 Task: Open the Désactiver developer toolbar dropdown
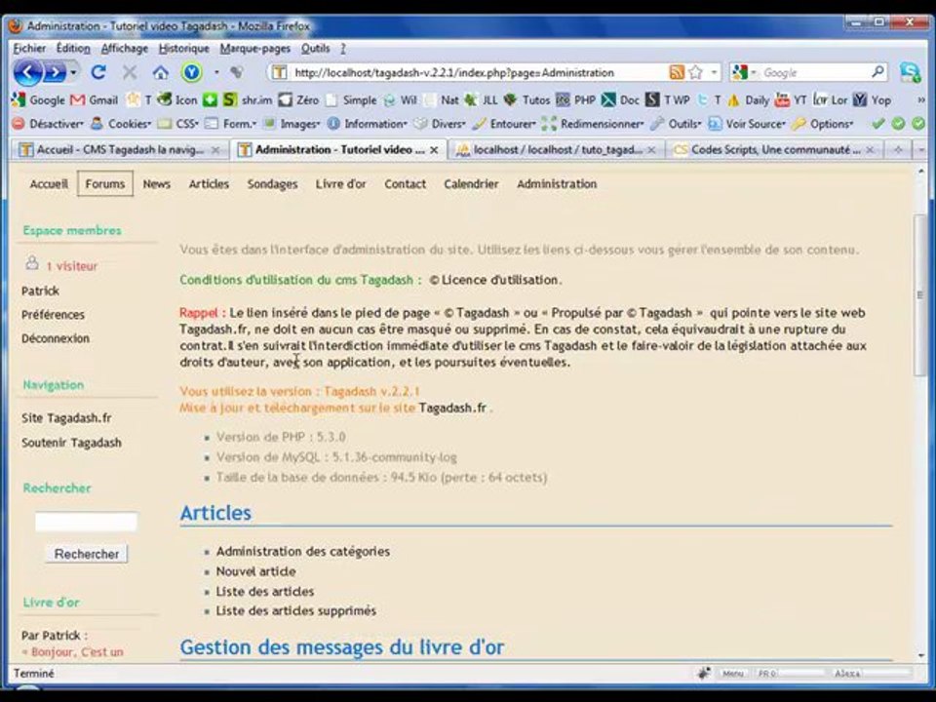pos(49,124)
